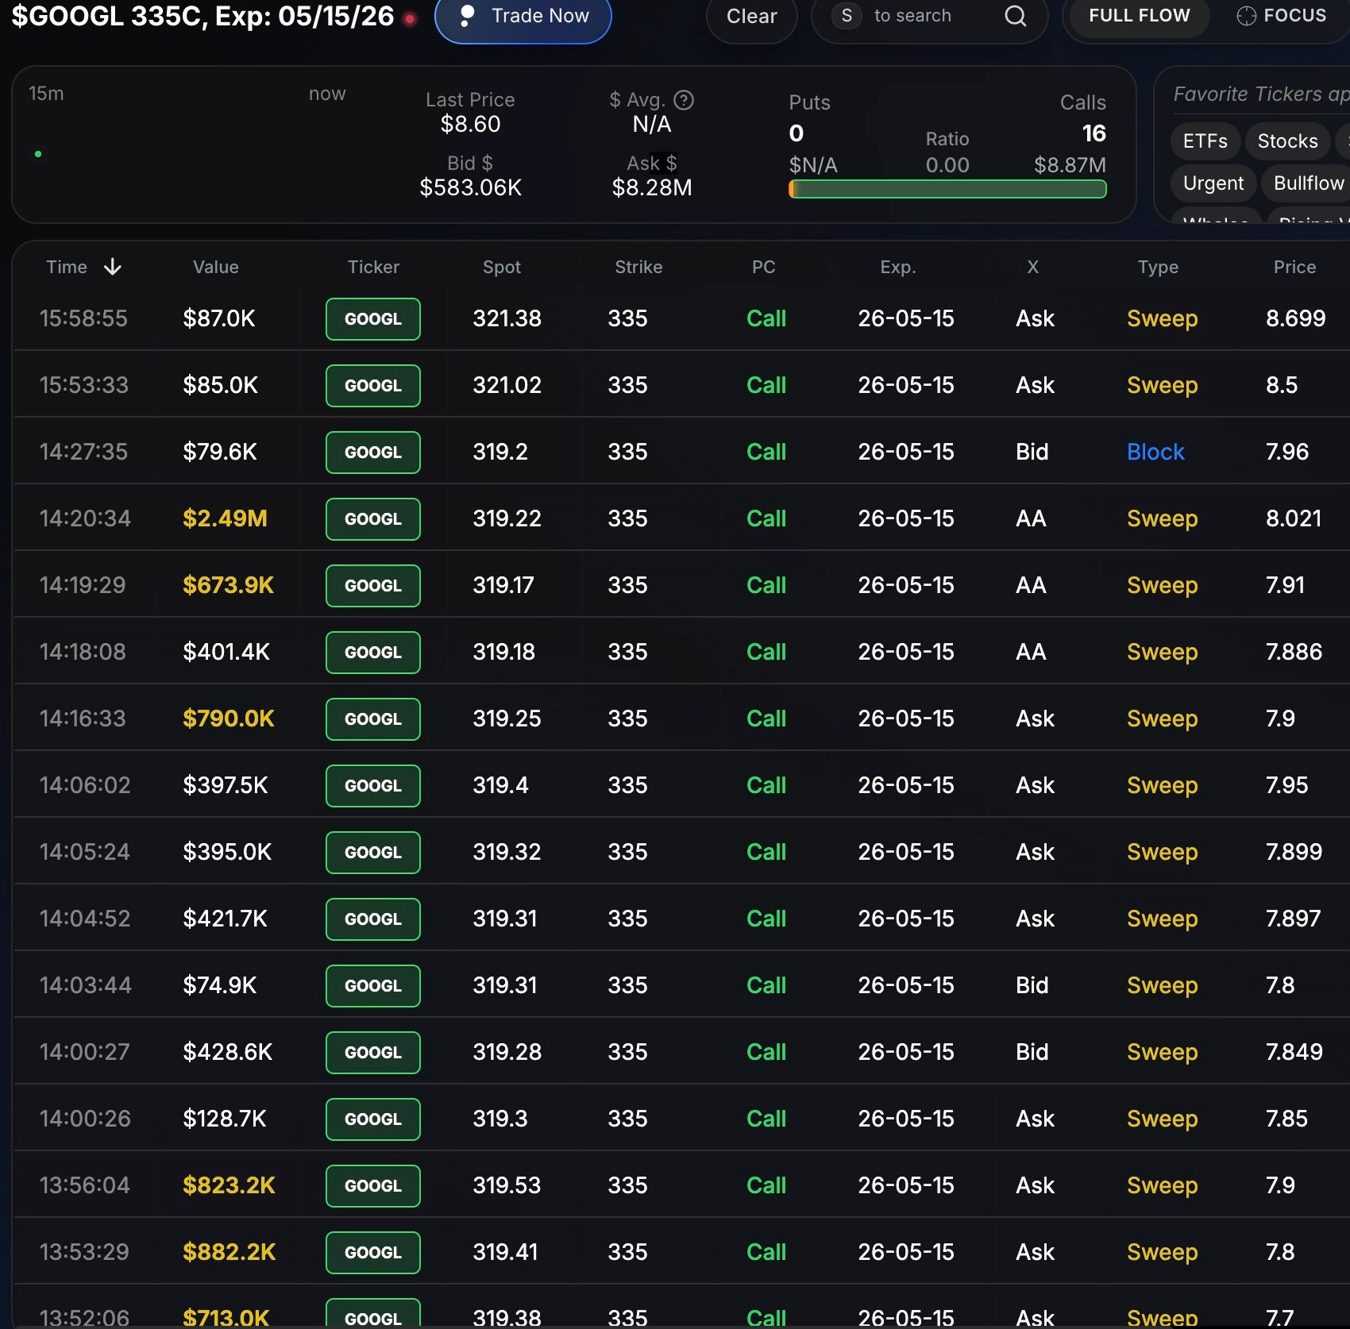The width and height of the screenshot is (1350, 1329).
Task: Sort table by Value column header
Action: (215, 268)
